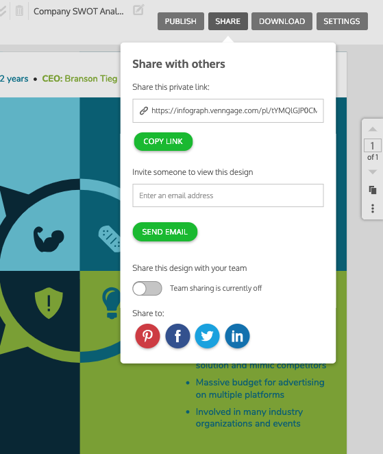Click the email address input field

[x=228, y=195]
